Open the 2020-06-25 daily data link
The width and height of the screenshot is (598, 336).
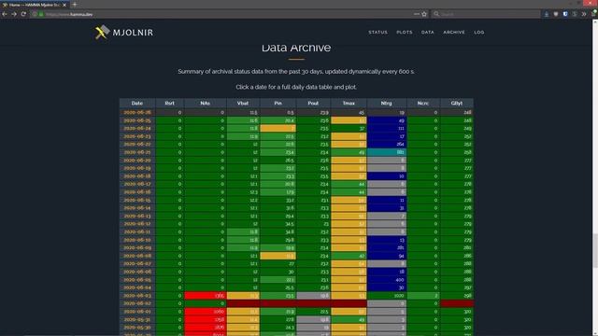(137, 120)
